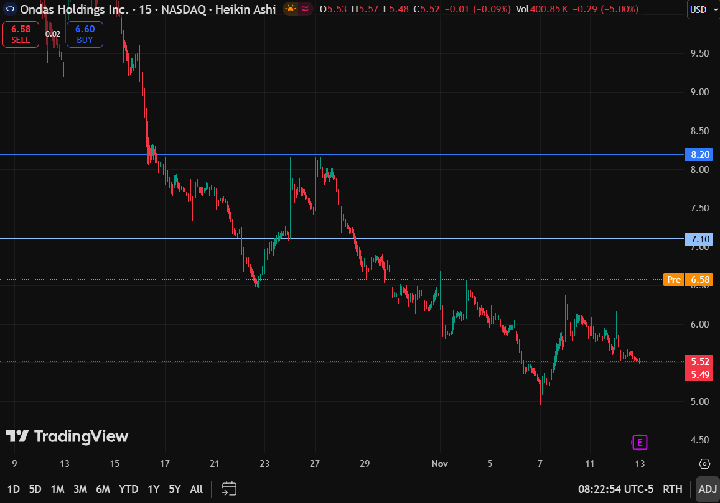Open the go-to-date calendar icon

tap(228, 489)
